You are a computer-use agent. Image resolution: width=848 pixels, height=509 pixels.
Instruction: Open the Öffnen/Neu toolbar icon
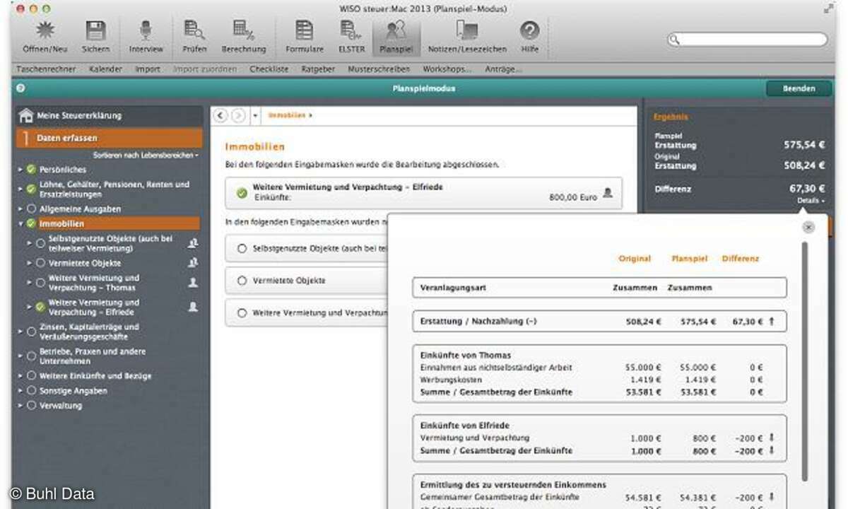click(x=45, y=31)
